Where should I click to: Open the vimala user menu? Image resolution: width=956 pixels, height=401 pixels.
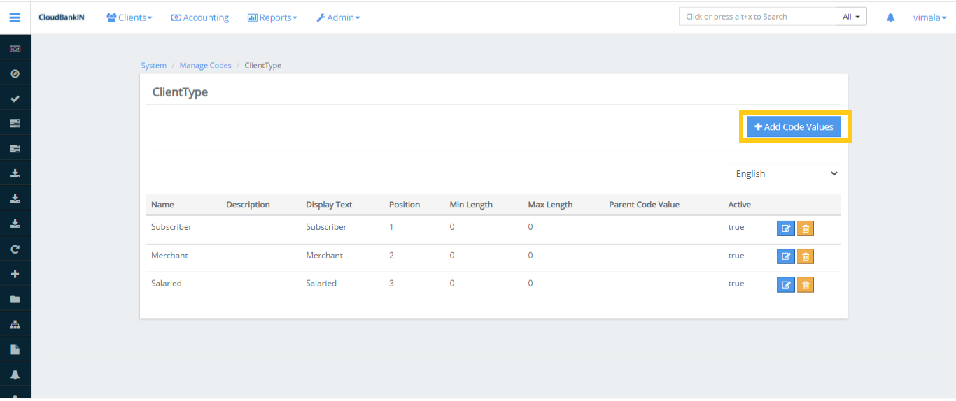(x=929, y=17)
